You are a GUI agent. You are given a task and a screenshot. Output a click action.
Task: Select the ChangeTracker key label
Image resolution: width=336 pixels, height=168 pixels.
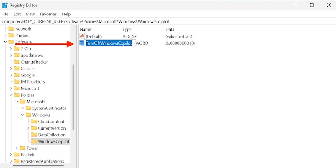(34, 62)
